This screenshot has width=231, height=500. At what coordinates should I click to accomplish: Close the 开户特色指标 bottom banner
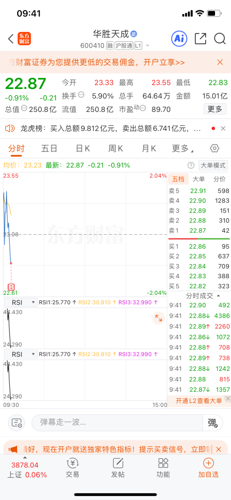pyautogui.click(x=219, y=449)
